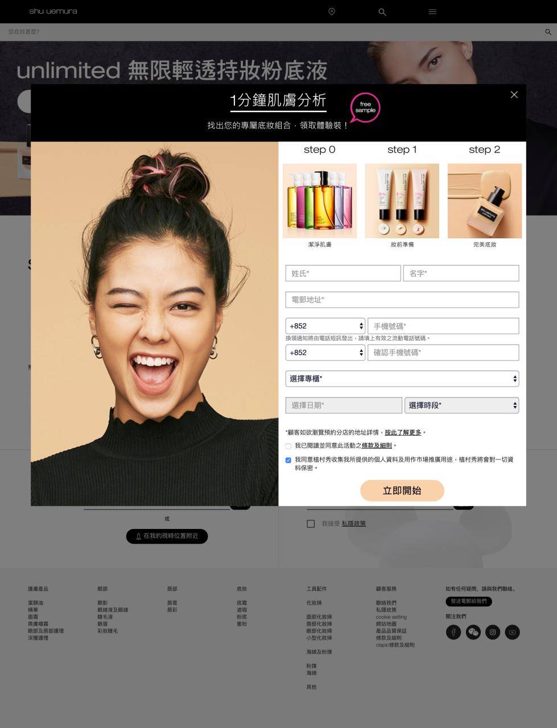557x728 pixels.
Task: Go to 海綿及粉撲 footer link
Action: tap(319, 652)
